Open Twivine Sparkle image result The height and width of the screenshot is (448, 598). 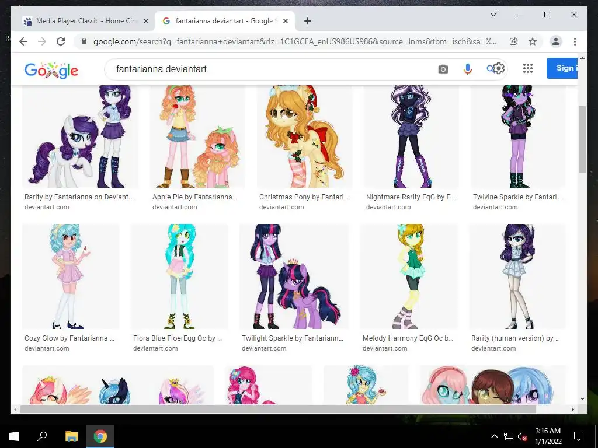(518, 136)
